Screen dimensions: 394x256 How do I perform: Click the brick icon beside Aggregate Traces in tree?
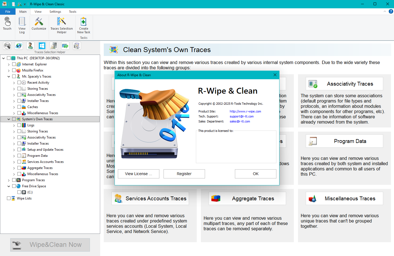[x=24, y=168]
